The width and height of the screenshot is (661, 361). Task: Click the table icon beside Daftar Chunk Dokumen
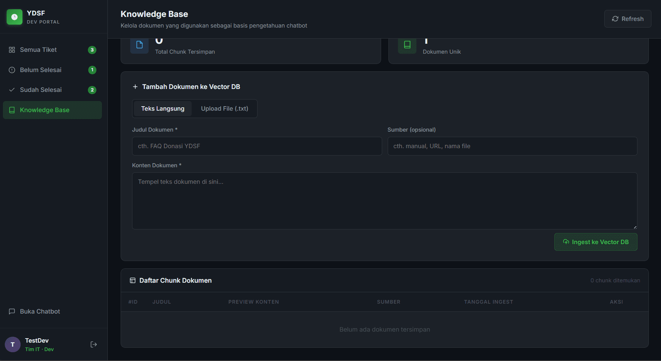[132, 280]
